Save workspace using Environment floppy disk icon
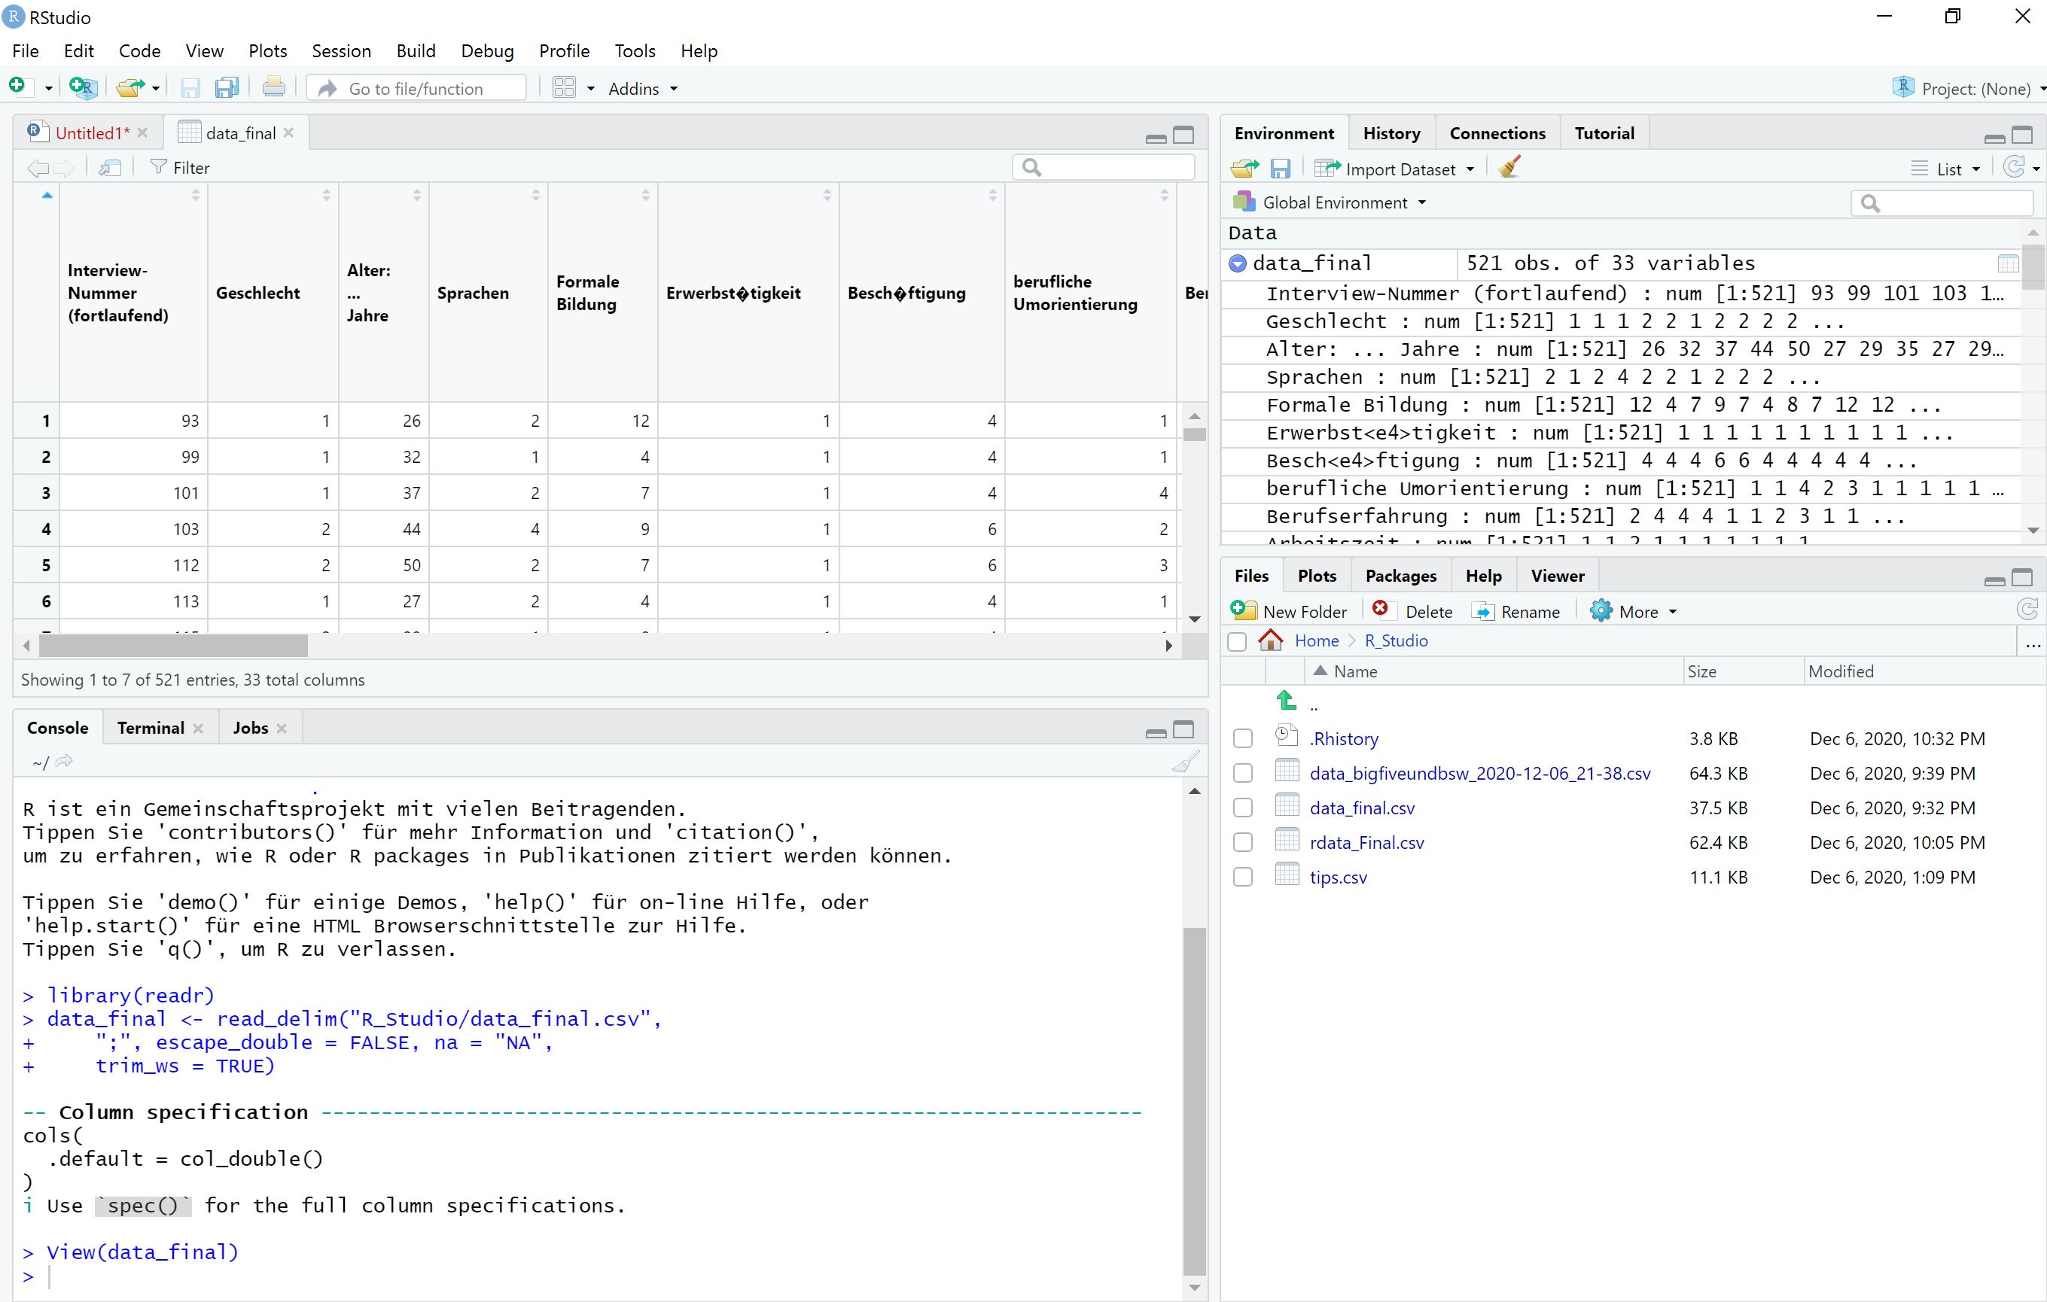 point(1281,169)
